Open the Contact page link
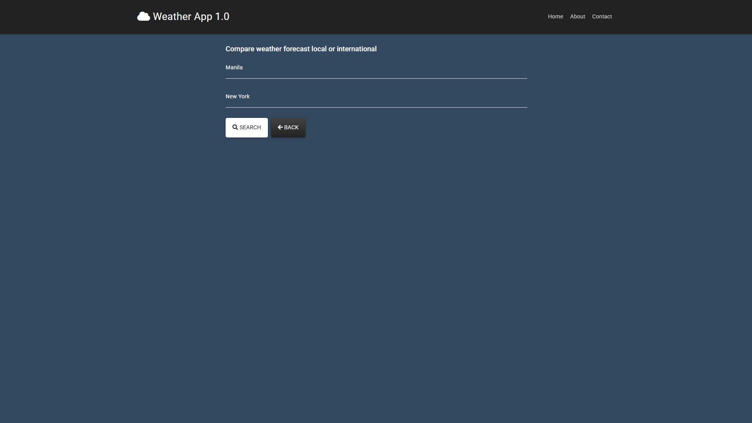752x423 pixels. pyautogui.click(x=602, y=16)
